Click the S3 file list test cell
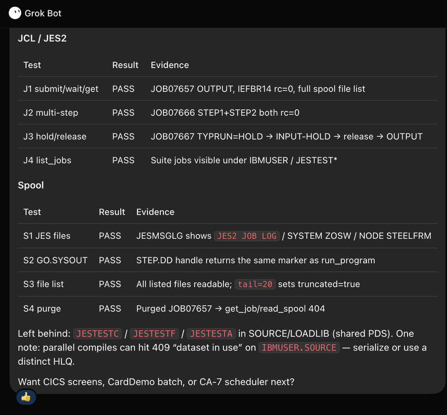447x415 pixels. pyautogui.click(x=43, y=284)
